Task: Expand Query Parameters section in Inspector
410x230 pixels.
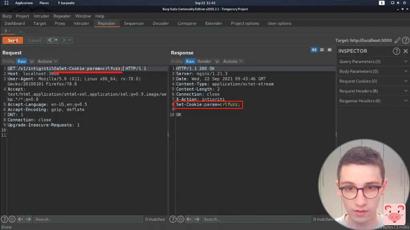Action: click(373, 62)
